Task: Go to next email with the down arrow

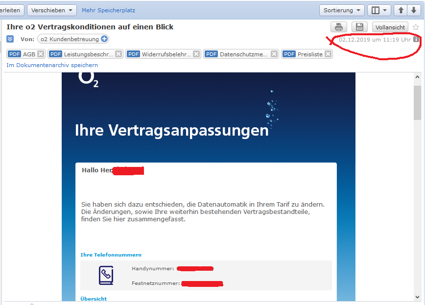Action: (414, 10)
